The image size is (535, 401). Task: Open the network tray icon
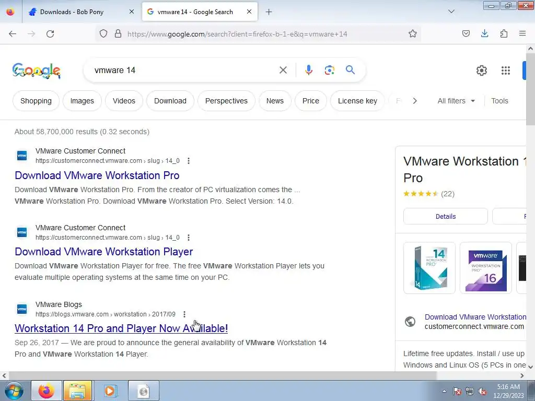(x=470, y=391)
